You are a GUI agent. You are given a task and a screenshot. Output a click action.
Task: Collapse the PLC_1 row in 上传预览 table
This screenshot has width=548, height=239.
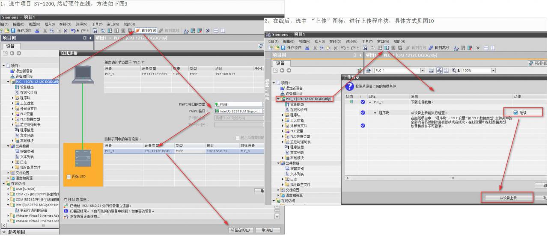click(x=369, y=102)
